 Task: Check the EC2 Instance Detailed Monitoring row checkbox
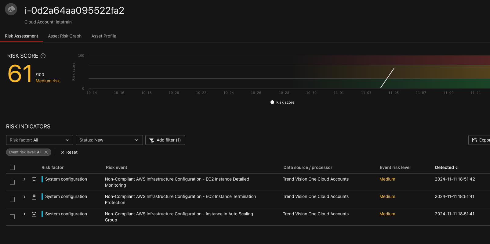[x=12, y=182]
